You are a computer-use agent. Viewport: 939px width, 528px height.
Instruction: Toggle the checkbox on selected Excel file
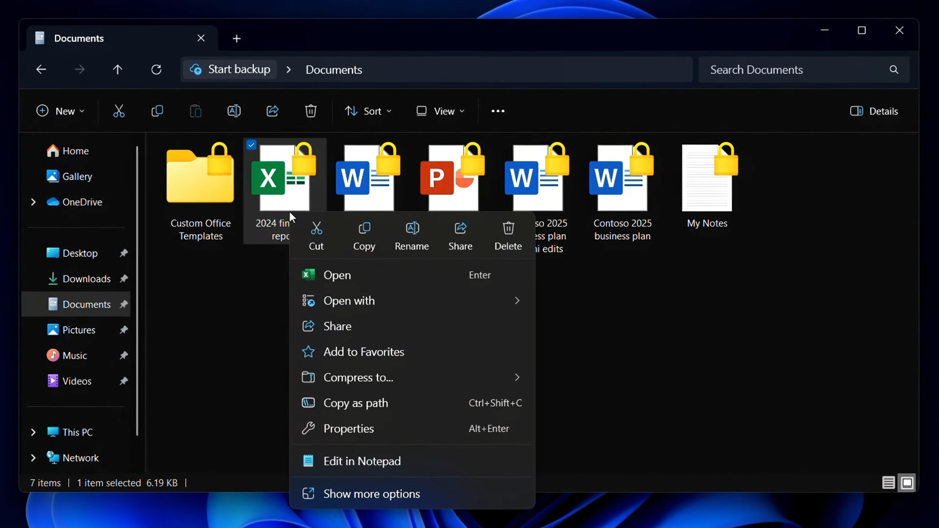click(x=251, y=144)
